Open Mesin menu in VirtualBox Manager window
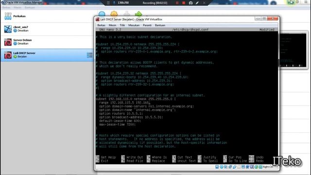The width and height of the screenshot is (311, 175). [x=17, y=8]
